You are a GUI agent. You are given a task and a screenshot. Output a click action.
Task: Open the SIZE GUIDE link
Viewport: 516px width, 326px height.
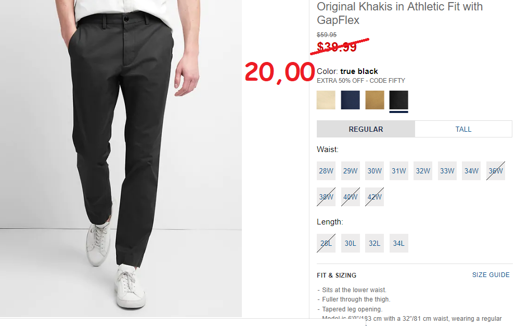[x=491, y=275]
